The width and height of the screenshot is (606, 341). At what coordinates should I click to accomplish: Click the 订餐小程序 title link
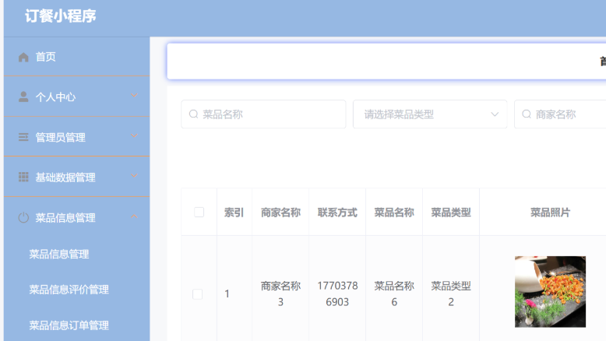[61, 16]
